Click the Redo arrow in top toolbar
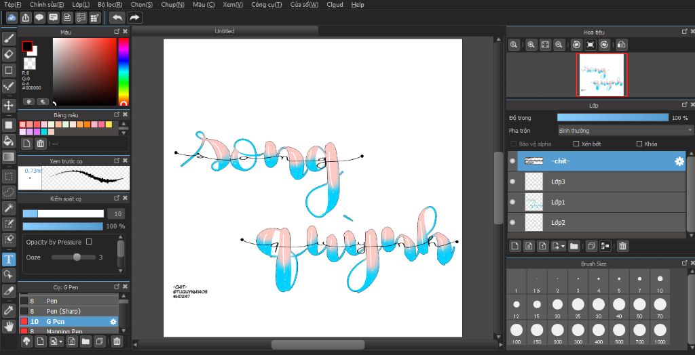Image resolution: width=695 pixels, height=355 pixels. click(135, 18)
